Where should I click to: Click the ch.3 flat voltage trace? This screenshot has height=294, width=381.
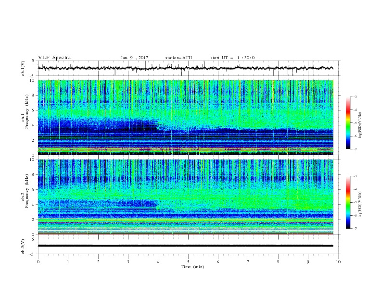(x=185, y=246)
